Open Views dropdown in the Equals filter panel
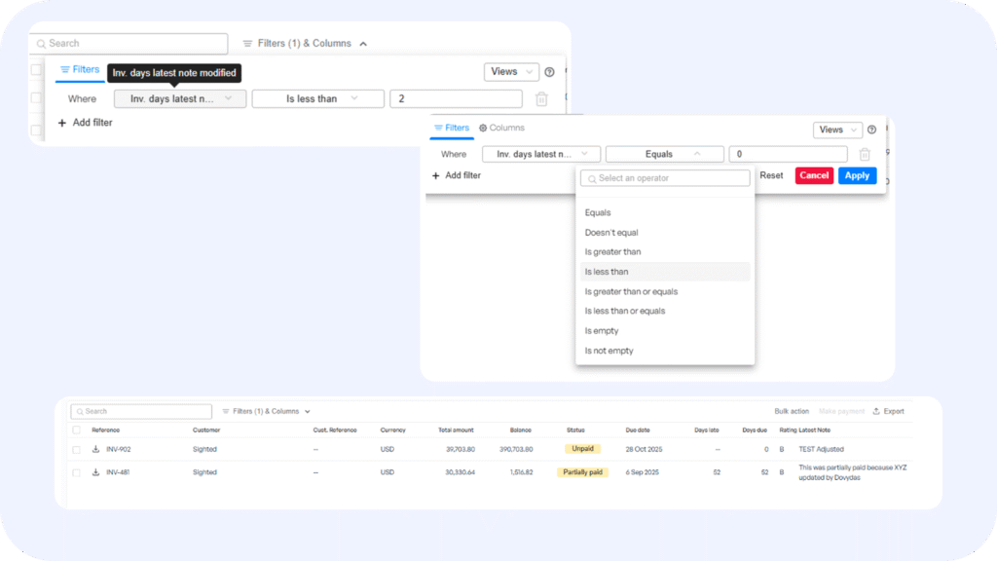 point(837,130)
